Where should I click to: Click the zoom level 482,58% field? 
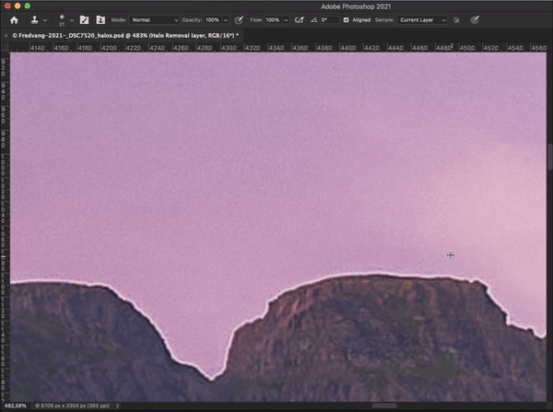point(15,406)
